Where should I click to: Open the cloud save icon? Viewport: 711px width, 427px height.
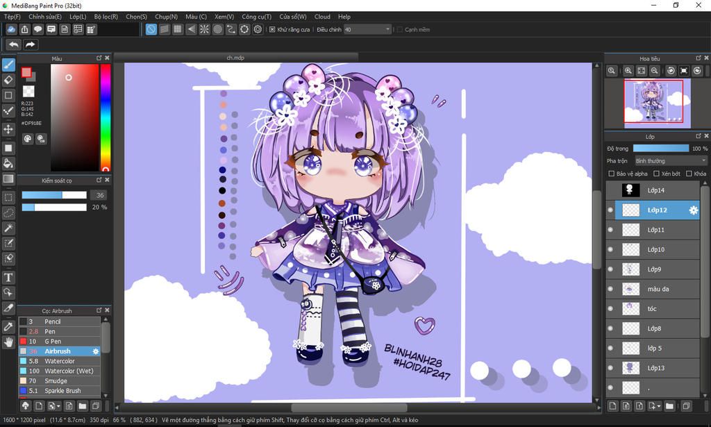tap(11, 29)
